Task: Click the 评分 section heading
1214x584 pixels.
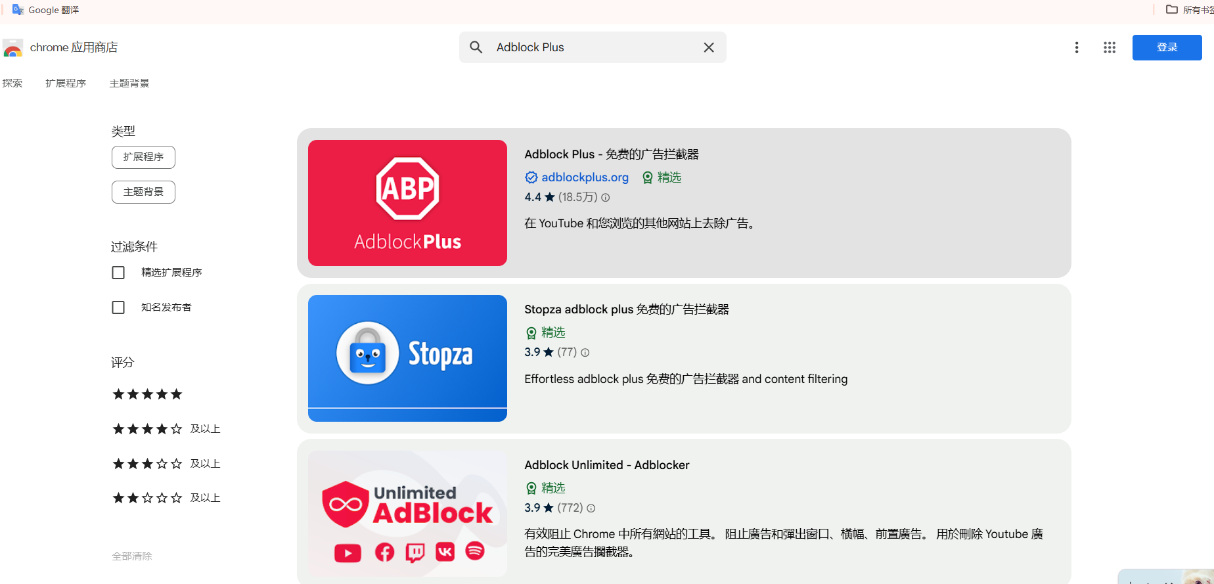Action: pyautogui.click(x=122, y=363)
